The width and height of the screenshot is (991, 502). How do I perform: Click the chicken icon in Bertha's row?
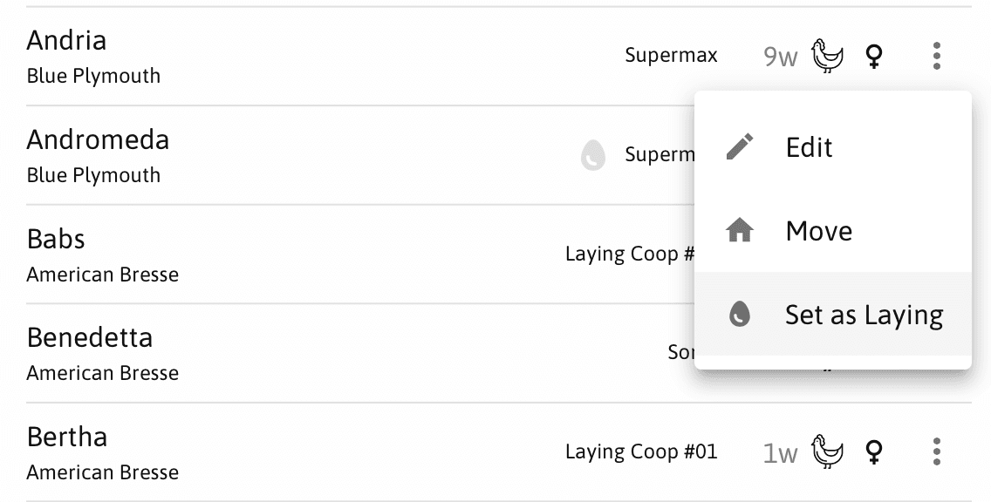827,451
